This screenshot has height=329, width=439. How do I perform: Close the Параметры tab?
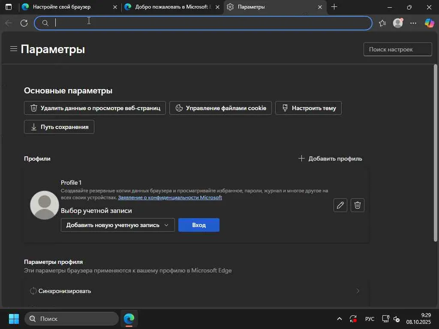tap(320, 7)
